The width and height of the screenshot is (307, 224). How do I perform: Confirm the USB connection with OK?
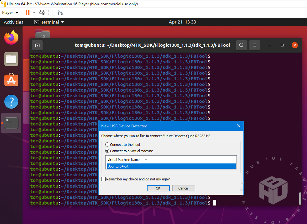(x=158, y=188)
